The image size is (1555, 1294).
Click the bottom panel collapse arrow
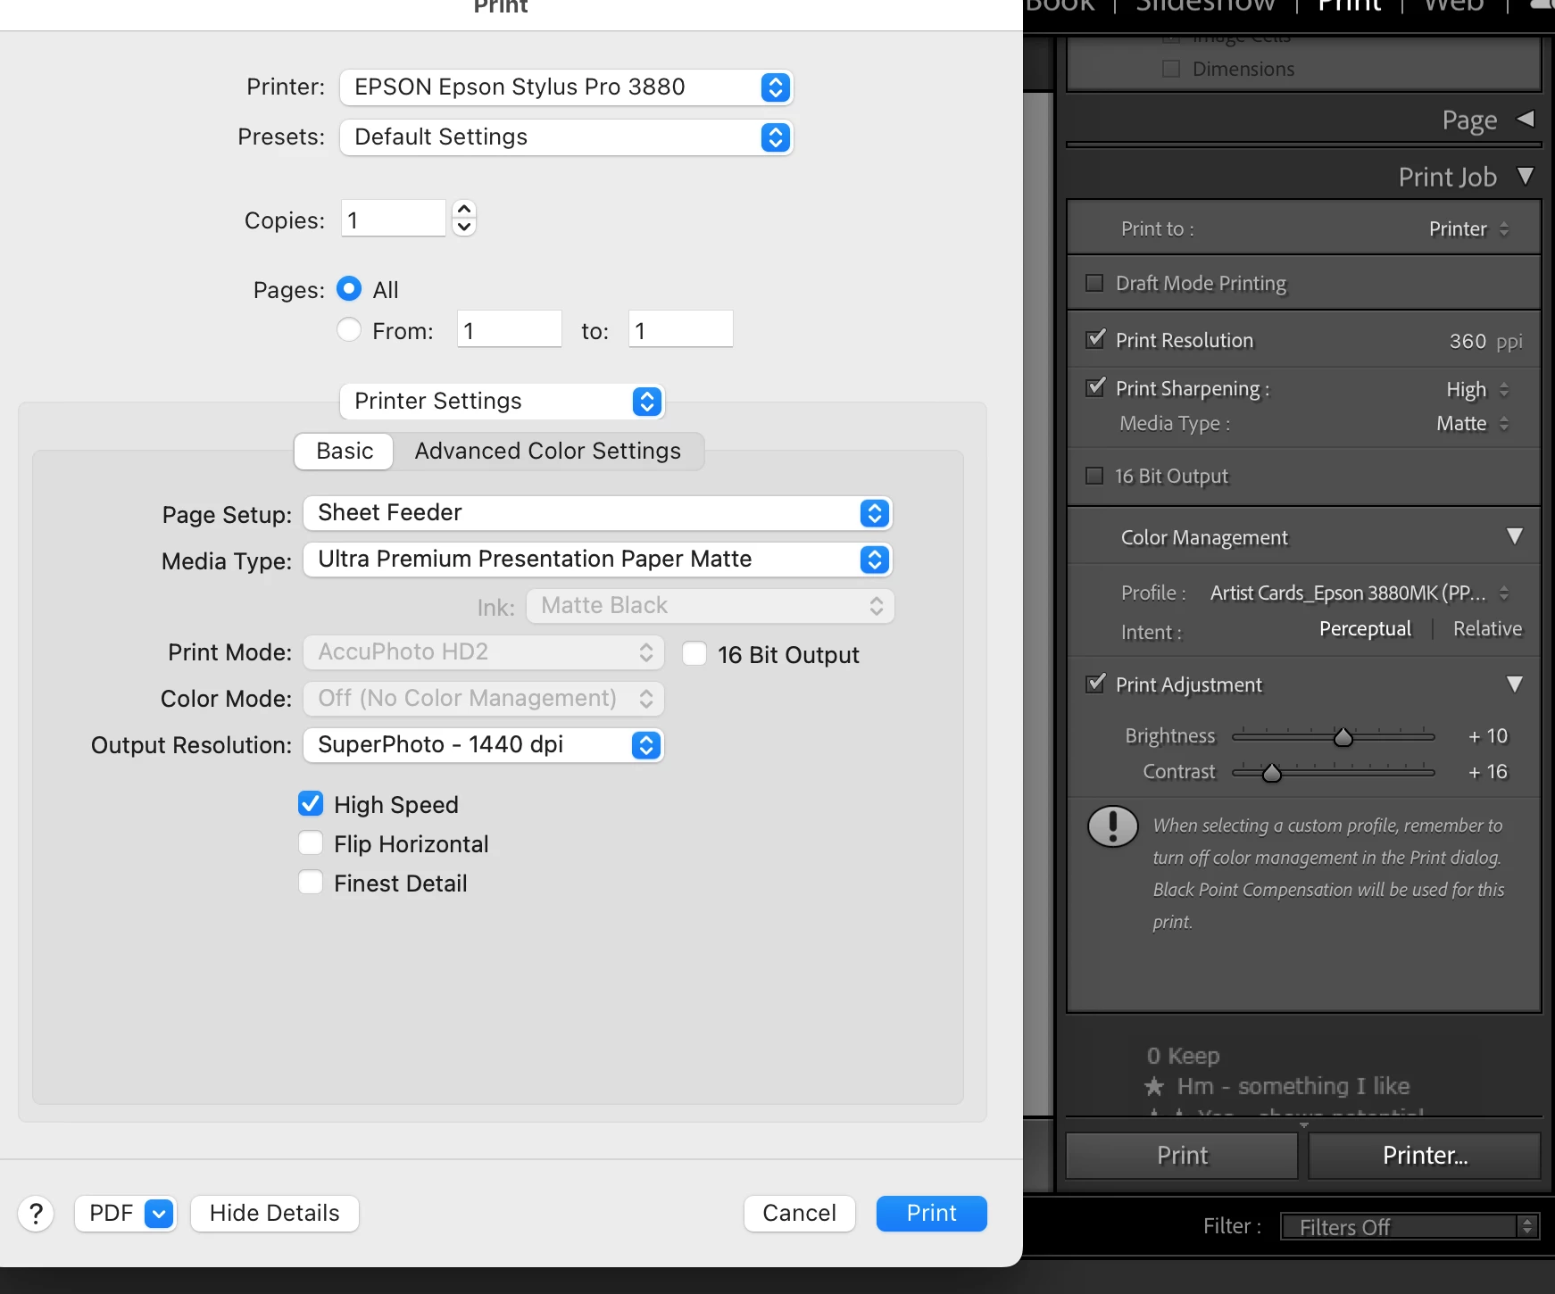click(x=1303, y=1125)
